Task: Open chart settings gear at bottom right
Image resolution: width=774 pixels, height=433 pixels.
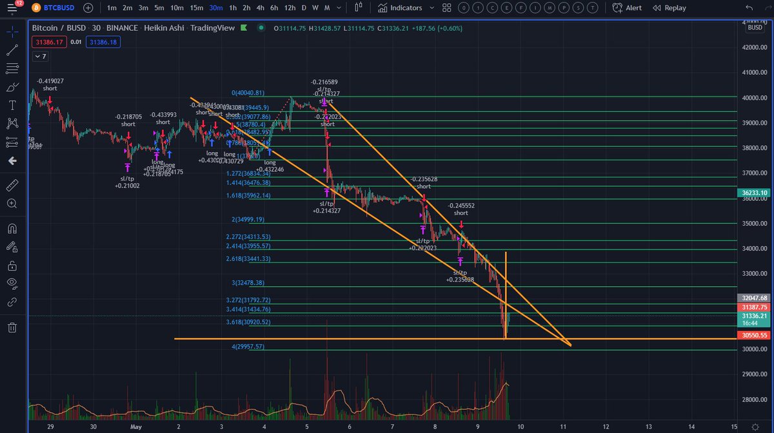Action: coord(754,427)
